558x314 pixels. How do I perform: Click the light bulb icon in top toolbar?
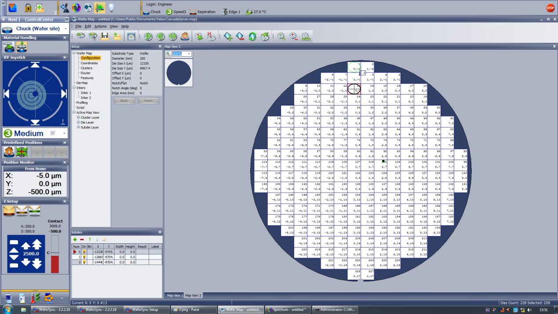(x=111, y=7)
